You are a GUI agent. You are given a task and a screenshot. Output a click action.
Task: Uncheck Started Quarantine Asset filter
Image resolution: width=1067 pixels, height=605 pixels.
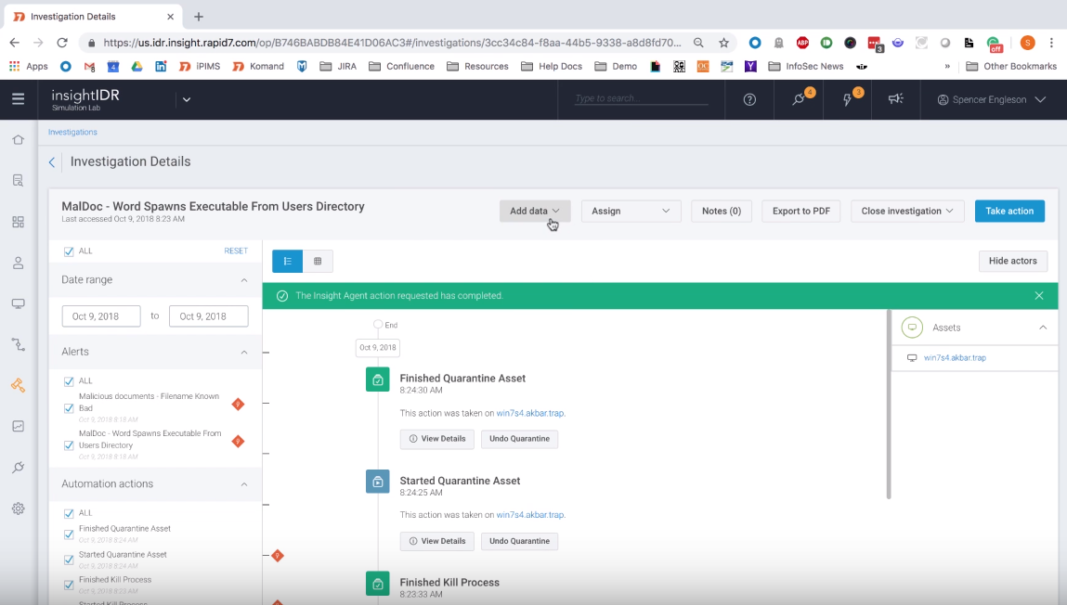tap(69, 560)
